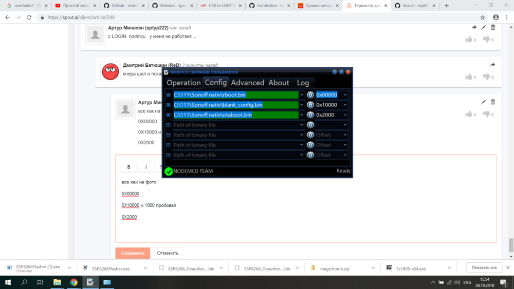Switch to the Config tab

click(216, 83)
